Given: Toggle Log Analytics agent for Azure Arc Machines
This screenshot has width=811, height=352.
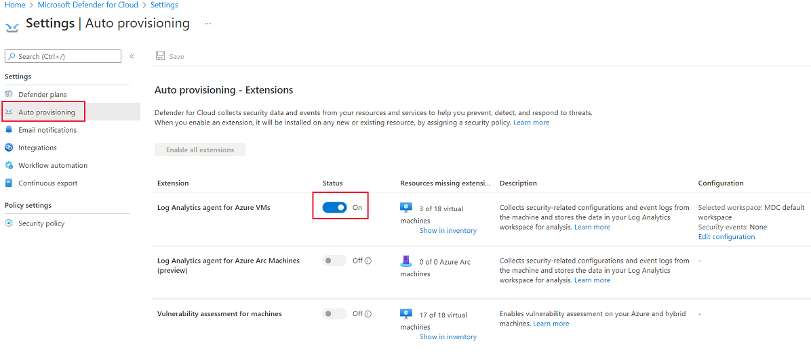Looking at the screenshot, I should pyautogui.click(x=335, y=261).
